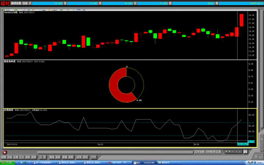This screenshot has width=264, height=165.
Task: Click the red record button at bottom left
Action: pos(5,152)
